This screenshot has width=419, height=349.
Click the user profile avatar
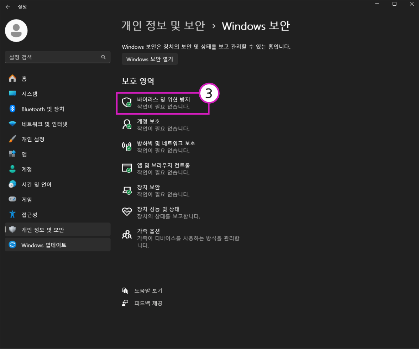[x=16, y=31]
